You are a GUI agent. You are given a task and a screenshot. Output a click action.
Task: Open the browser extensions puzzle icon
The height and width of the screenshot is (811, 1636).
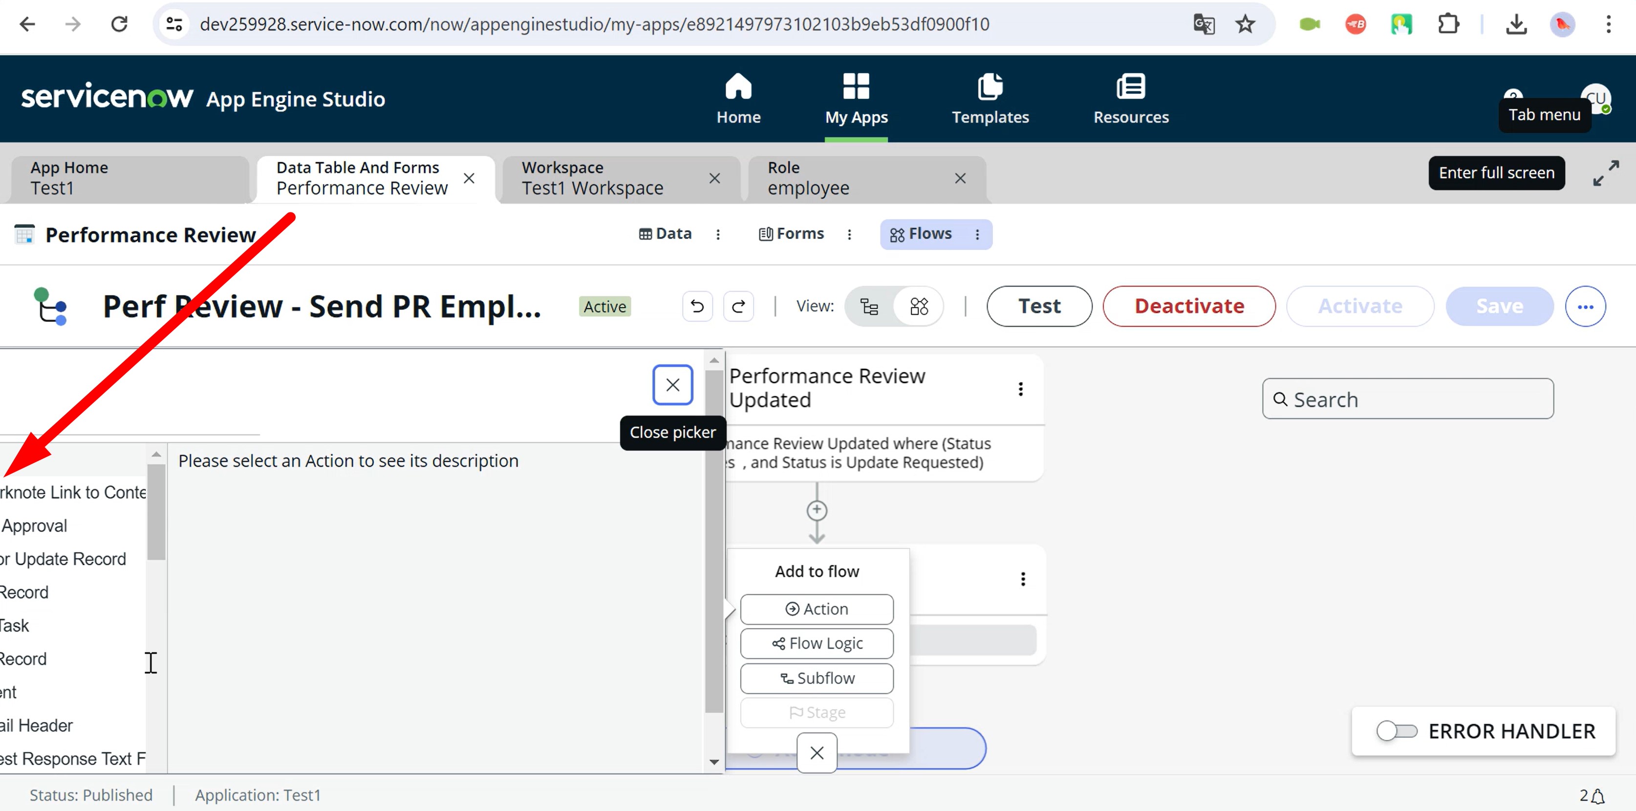tap(1448, 24)
